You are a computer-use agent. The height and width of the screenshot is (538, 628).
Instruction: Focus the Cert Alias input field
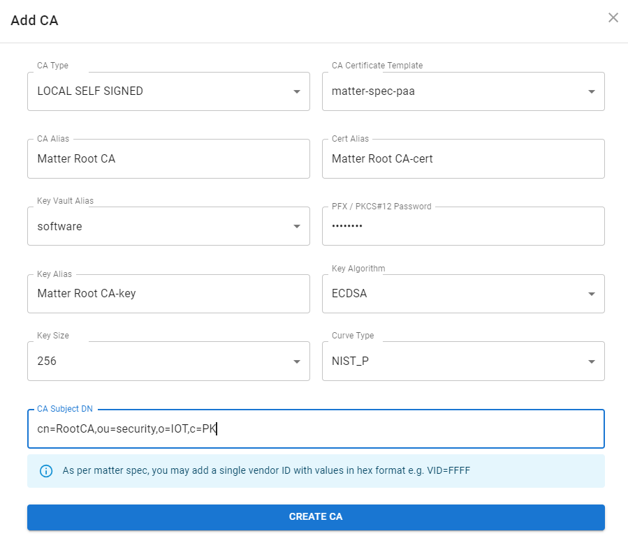[x=463, y=159]
